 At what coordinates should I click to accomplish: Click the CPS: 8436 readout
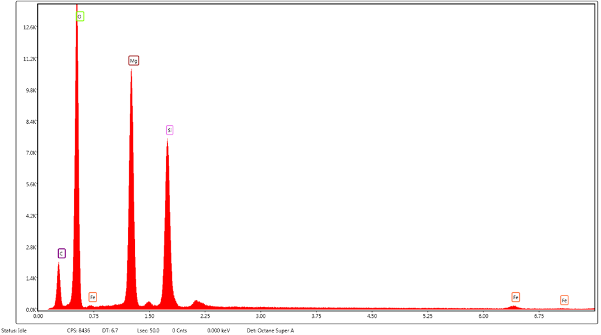coord(80,331)
